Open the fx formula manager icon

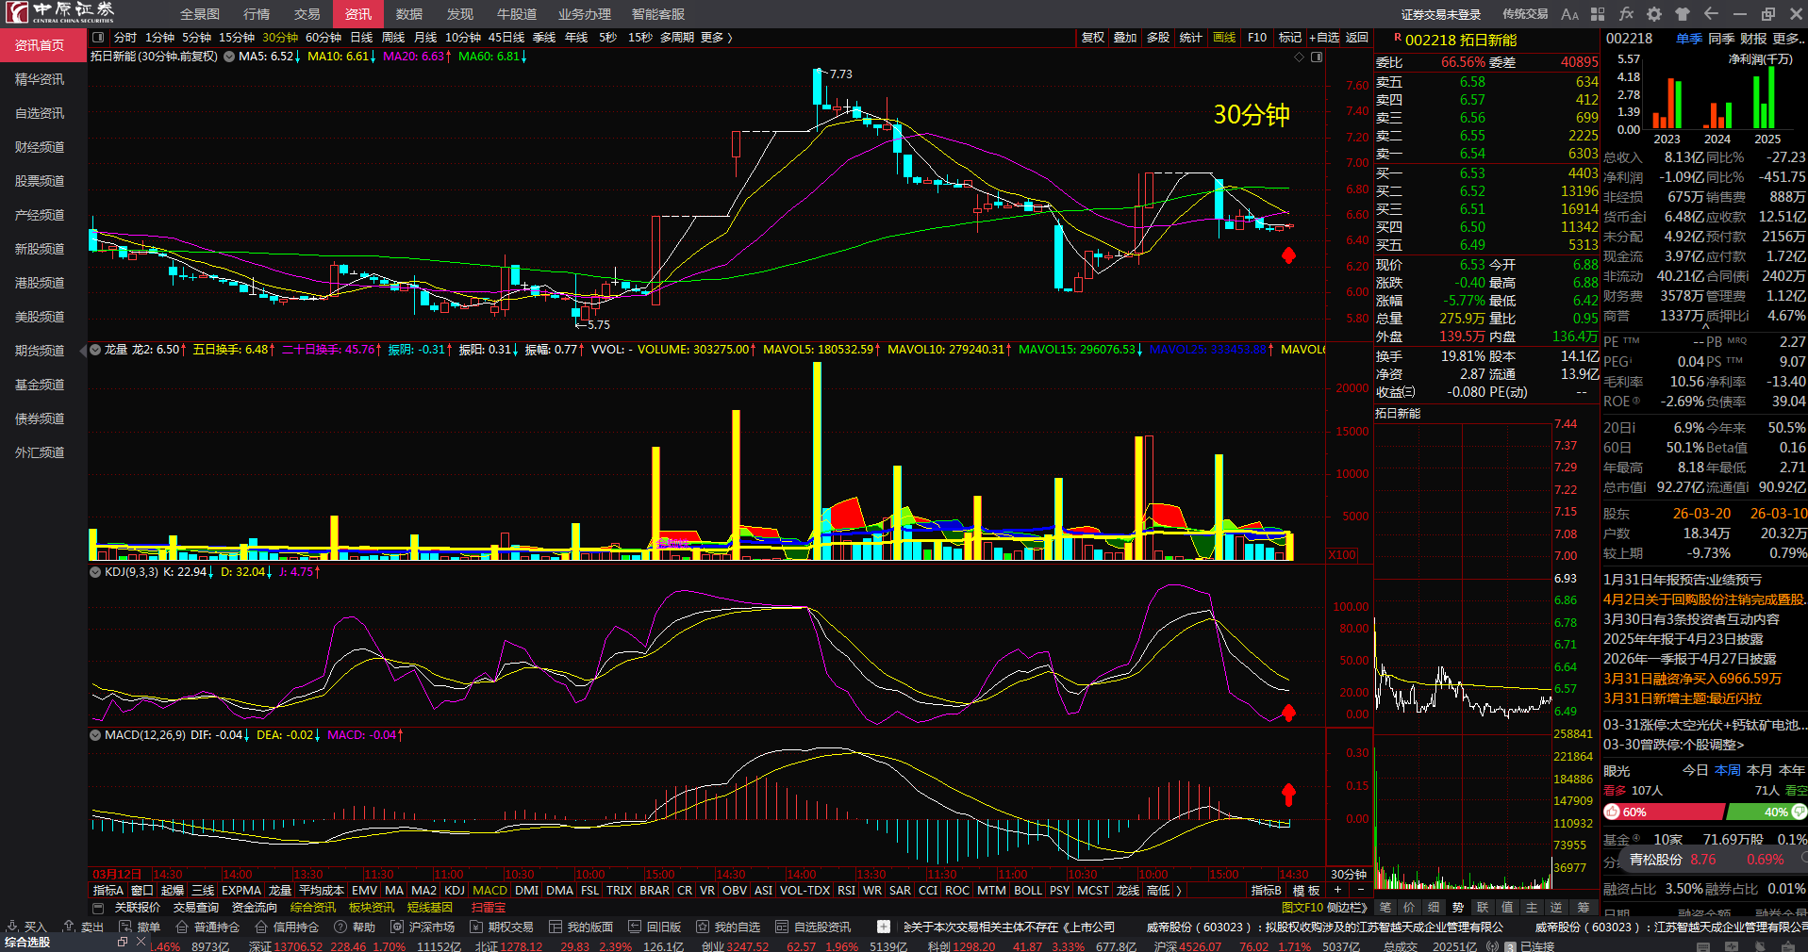pyautogui.click(x=1626, y=14)
